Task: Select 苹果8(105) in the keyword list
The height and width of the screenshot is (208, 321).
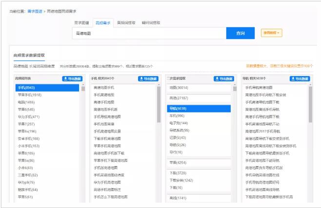Action: [x=26, y=153]
